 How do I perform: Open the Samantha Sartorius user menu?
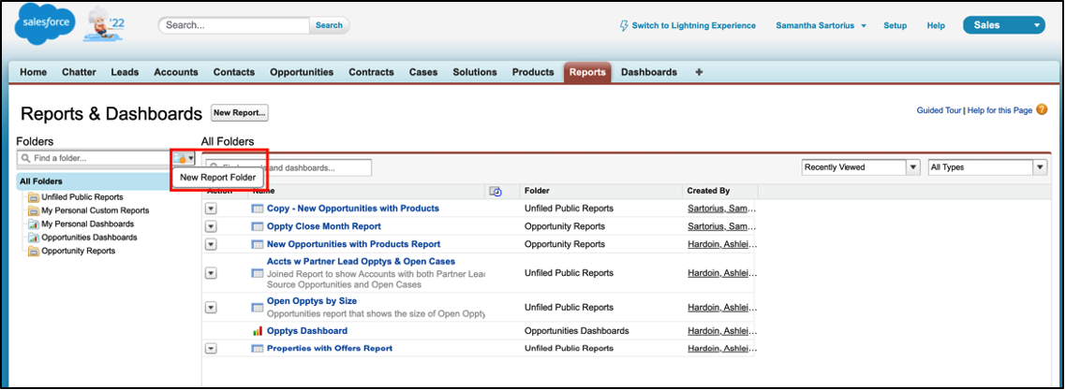[822, 26]
